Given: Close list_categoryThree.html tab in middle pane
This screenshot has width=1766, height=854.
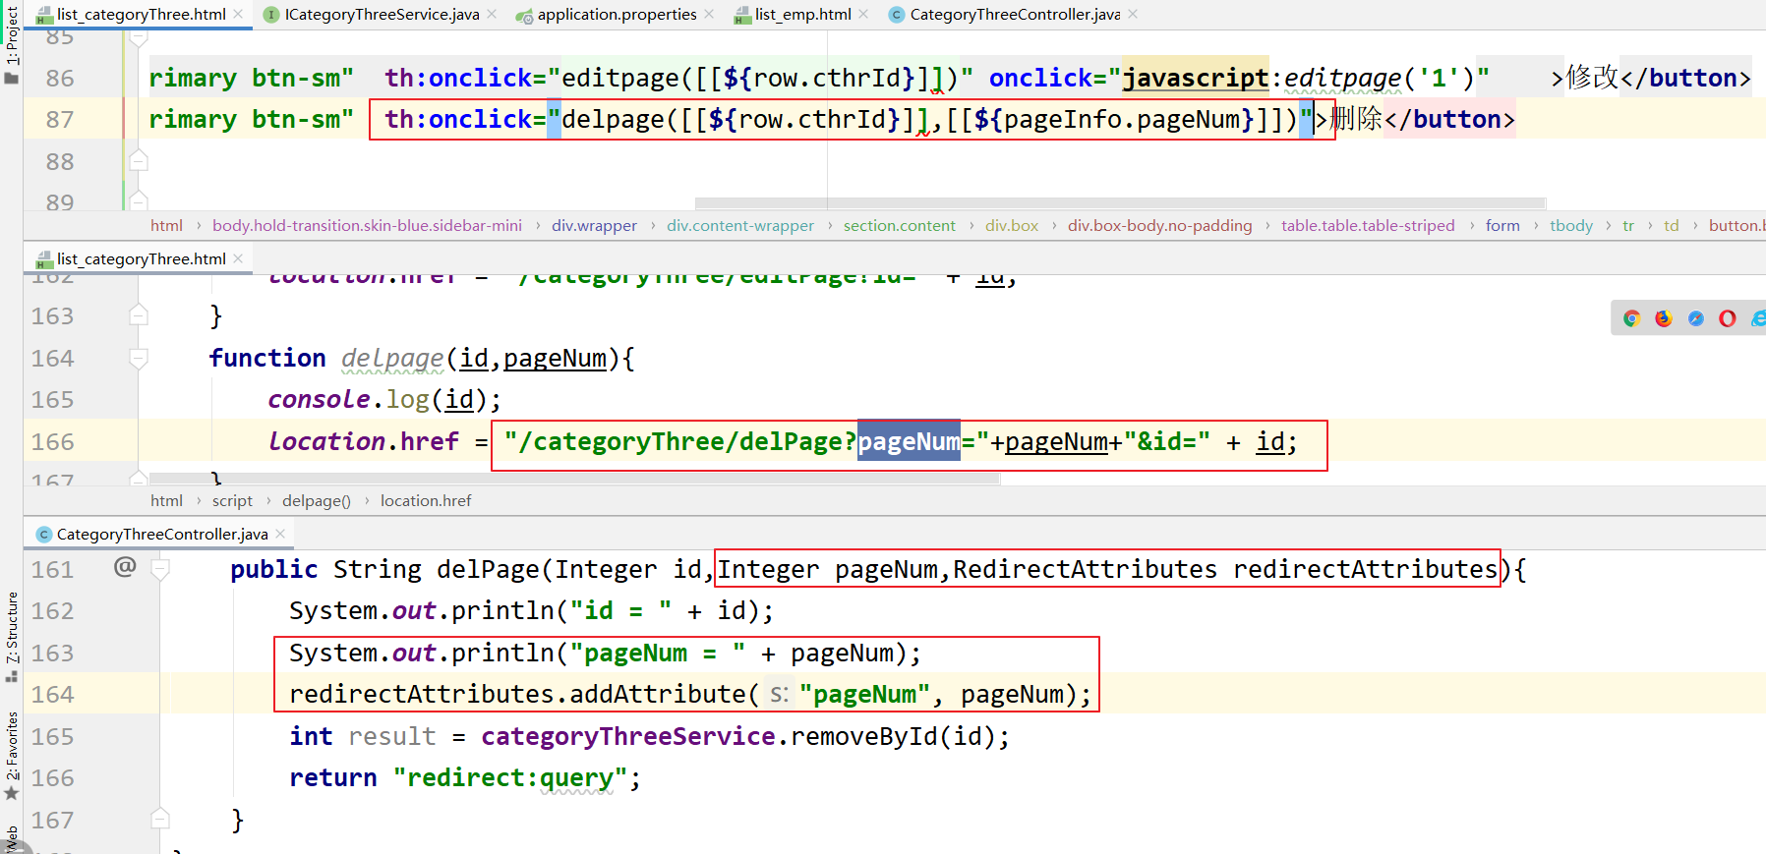Looking at the screenshot, I should [x=238, y=258].
